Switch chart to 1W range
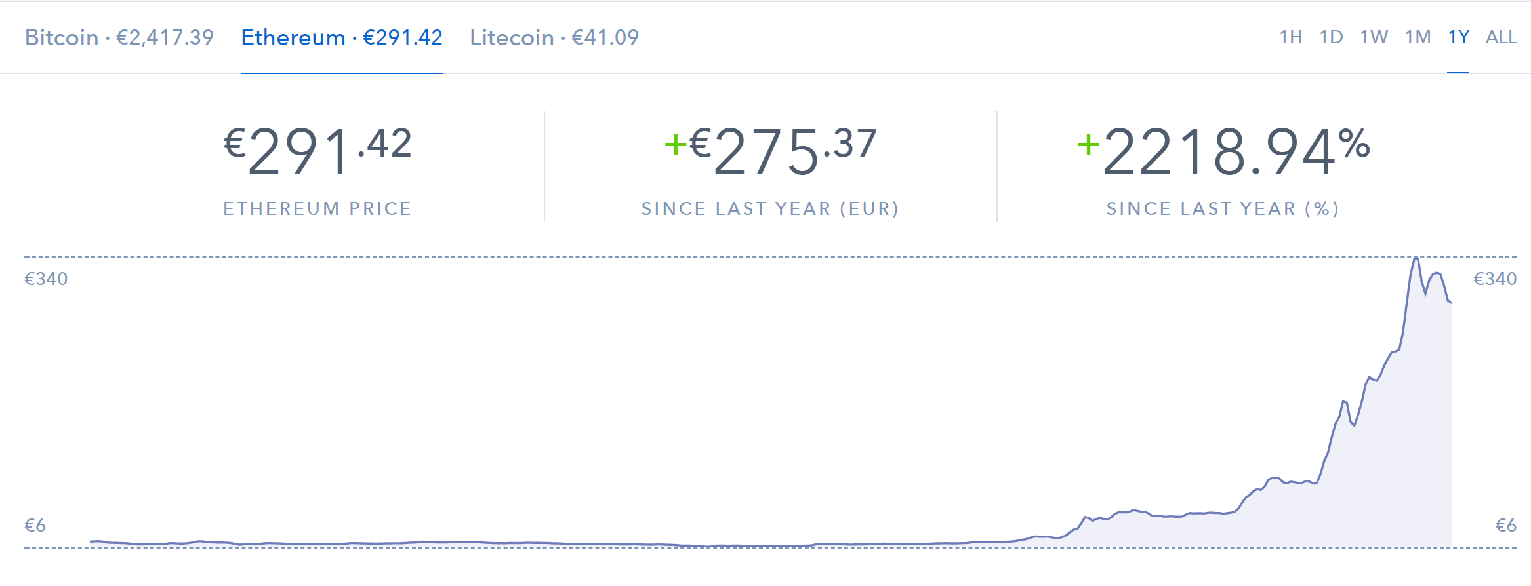 (1374, 37)
